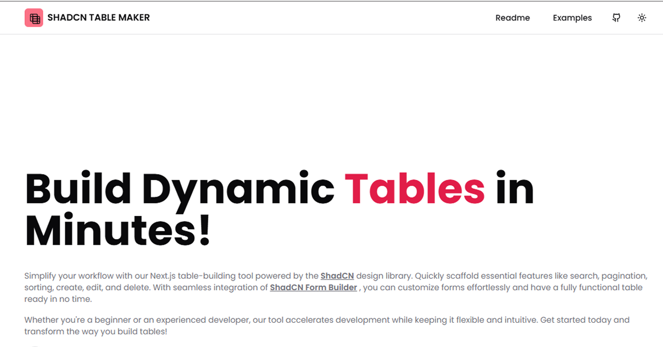The image size is (663, 347).
Task: Click the red word Tables in the heading
Action: click(x=415, y=188)
